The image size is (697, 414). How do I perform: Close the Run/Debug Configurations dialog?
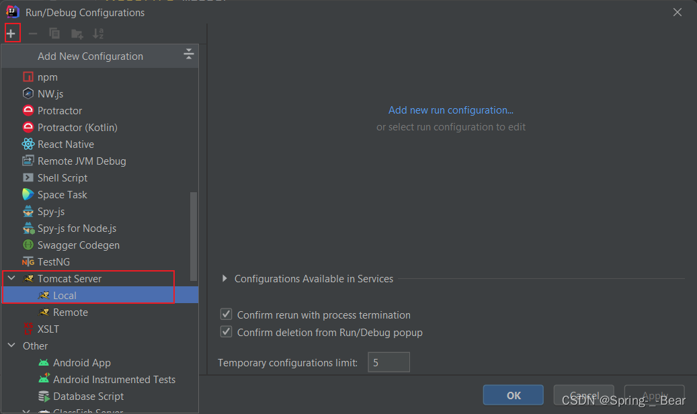[677, 12]
